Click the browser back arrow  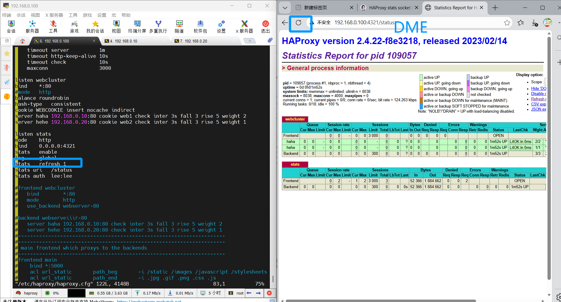coord(285,23)
